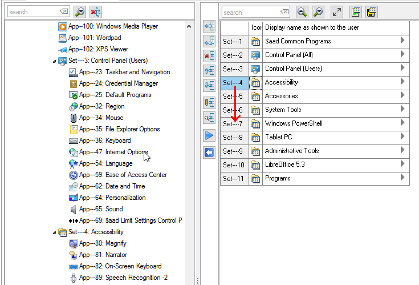Click the red X delete tree node icon in the middle toolbar
The width and height of the screenshot is (419, 285).
209,55
